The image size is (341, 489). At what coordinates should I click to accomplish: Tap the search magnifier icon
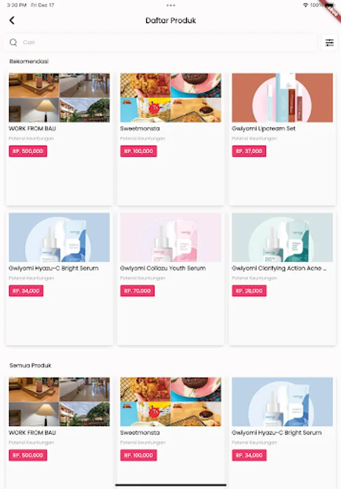pos(13,42)
